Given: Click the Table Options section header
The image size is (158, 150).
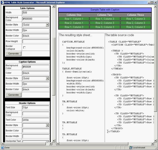Looking at the screenshot, I should (27, 8).
